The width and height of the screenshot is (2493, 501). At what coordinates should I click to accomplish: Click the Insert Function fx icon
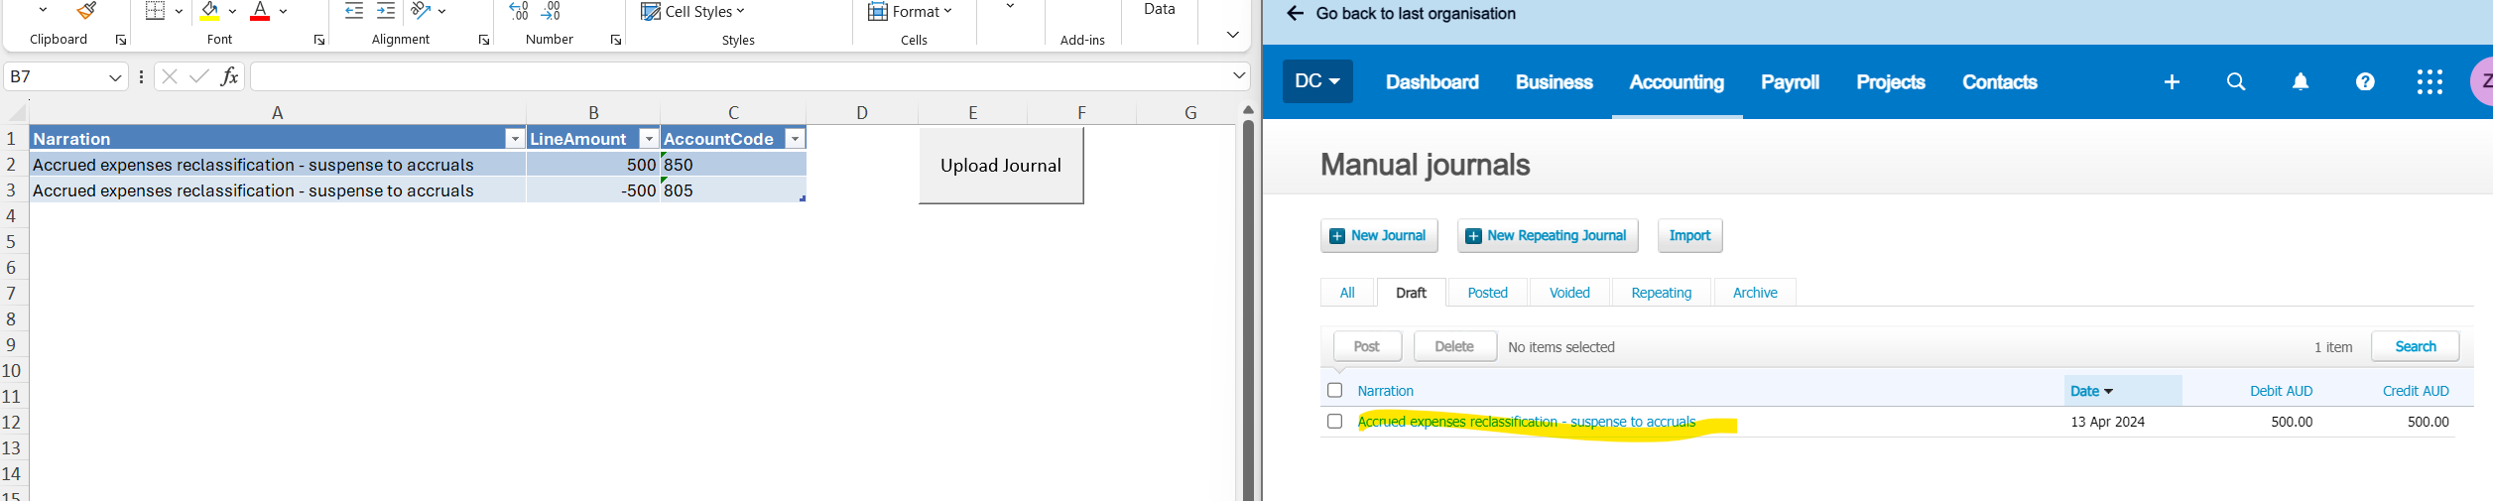(x=229, y=76)
